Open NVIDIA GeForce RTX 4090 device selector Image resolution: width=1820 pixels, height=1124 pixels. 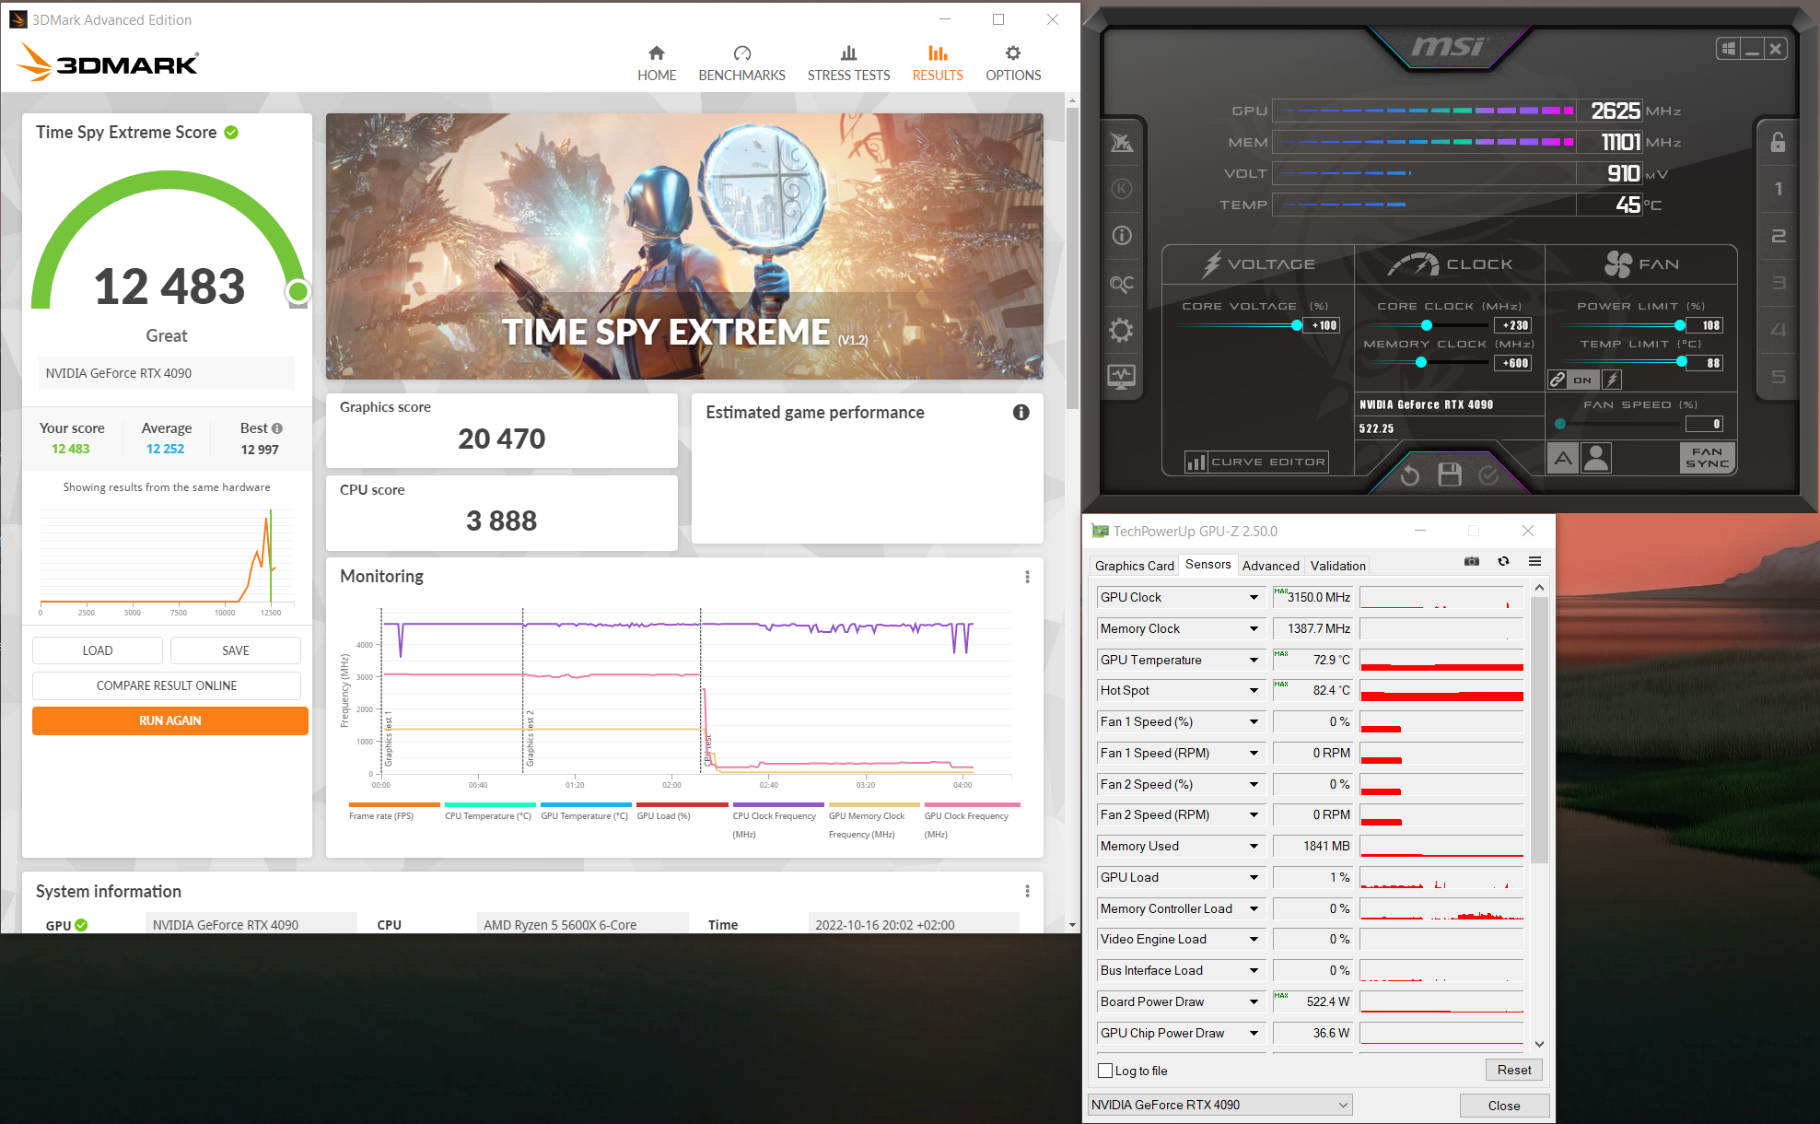(x=1219, y=1105)
